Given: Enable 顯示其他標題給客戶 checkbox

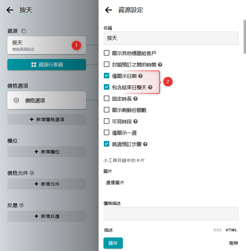Looking at the screenshot, I should click(x=107, y=53).
